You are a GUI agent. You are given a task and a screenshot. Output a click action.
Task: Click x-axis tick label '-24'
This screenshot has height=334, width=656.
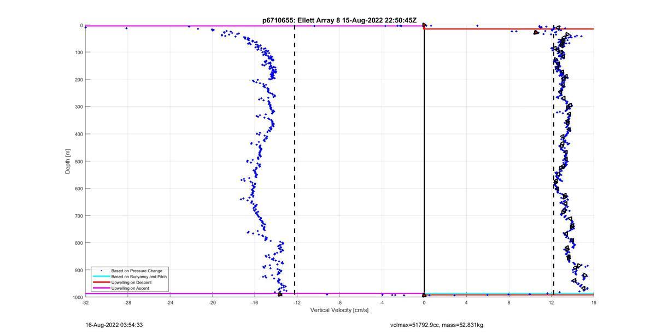tap(170, 302)
